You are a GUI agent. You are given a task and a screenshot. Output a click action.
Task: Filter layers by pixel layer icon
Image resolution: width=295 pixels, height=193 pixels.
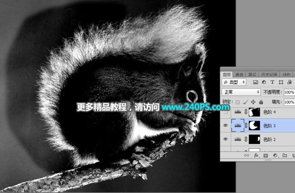pyautogui.click(x=256, y=82)
